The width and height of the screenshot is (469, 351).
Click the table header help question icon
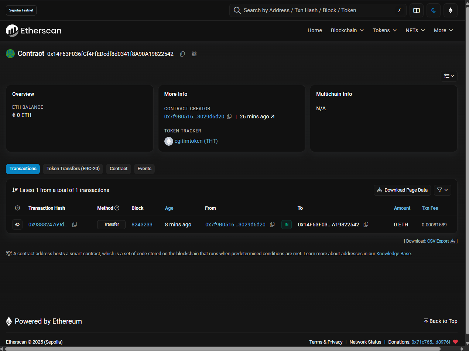click(17, 208)
